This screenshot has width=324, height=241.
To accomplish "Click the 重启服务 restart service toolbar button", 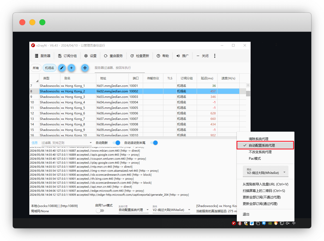I will [x=113, y=56].
